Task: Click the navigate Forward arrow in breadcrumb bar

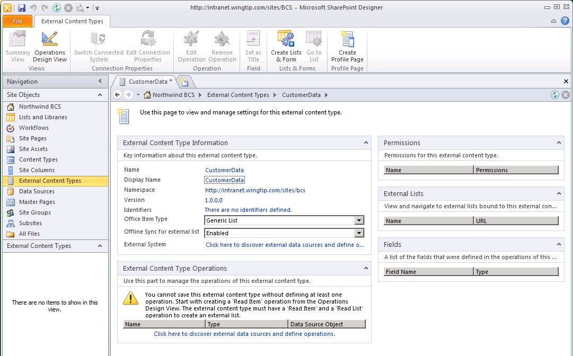Action: point(128,95)
